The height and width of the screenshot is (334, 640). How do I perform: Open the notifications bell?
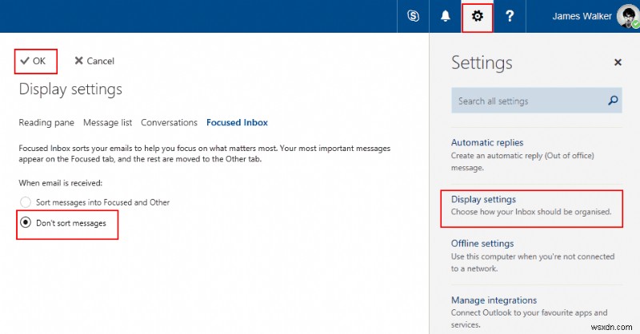446,16
